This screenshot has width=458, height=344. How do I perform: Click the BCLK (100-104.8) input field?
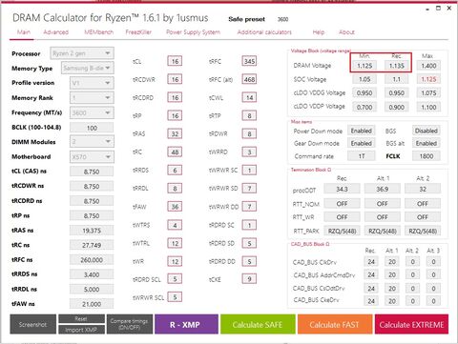pos(92,128)
